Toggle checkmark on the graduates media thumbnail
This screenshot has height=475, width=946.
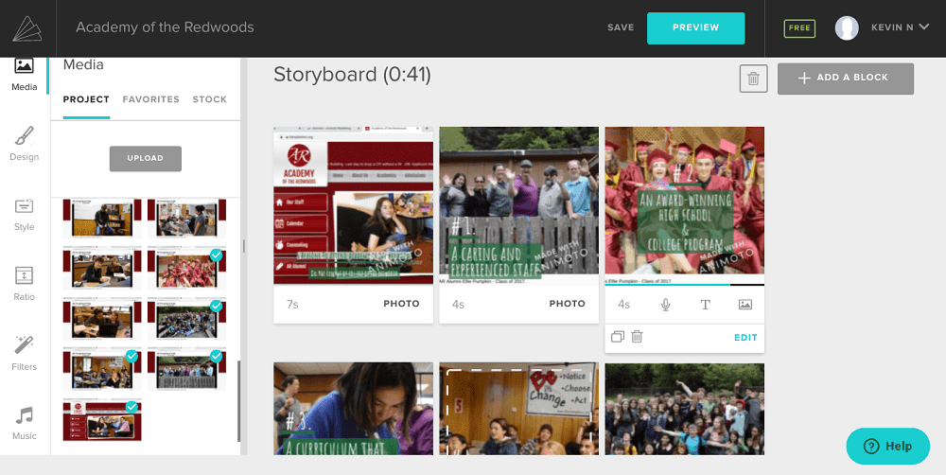coord(216,255)
